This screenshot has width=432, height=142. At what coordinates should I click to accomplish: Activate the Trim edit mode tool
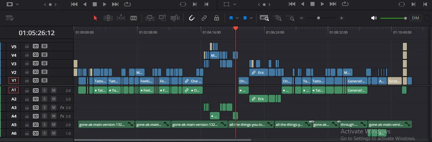pyautogui.click(x=108, y=18)
